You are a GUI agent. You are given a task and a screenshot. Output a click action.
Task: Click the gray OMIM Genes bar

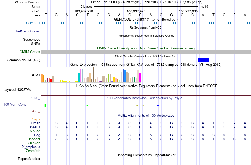146,52
